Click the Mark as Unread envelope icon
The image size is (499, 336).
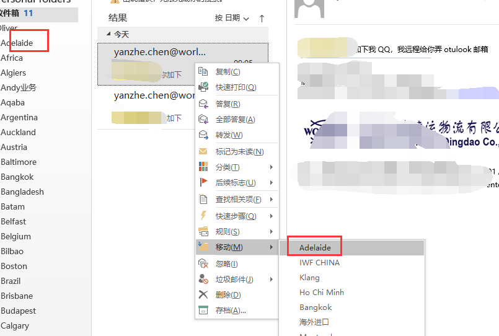coord(203,151)
